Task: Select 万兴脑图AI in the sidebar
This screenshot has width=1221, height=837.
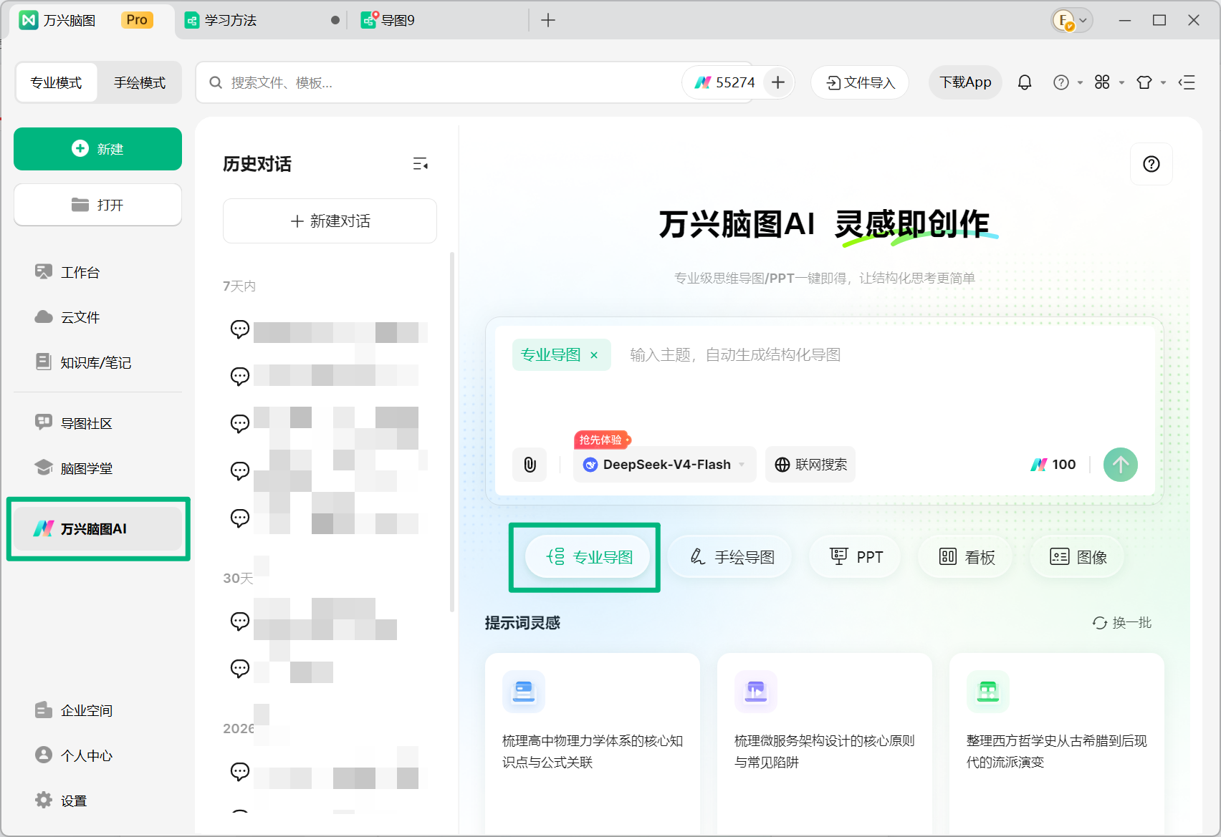Action: tap(98, 529)
